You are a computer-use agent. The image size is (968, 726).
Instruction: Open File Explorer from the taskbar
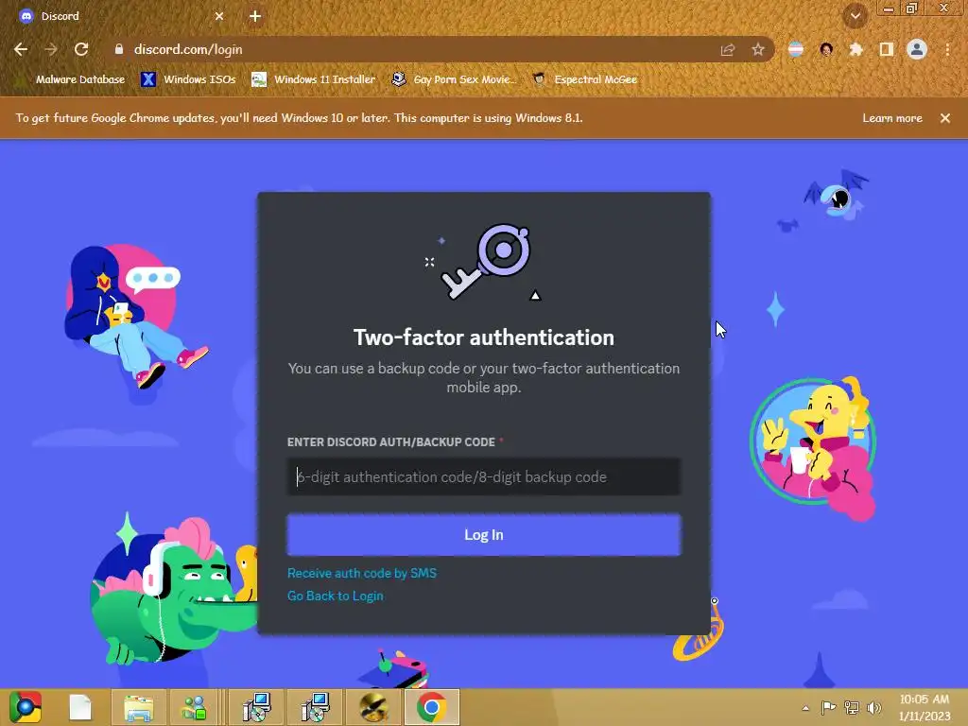(x=139, y=707)
